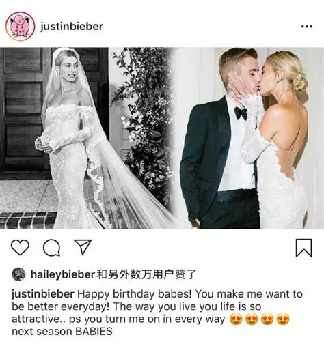The width and height of the screenshot is (324, 344).
Task: Share post with paper plane icon
Action: [83, 246]
